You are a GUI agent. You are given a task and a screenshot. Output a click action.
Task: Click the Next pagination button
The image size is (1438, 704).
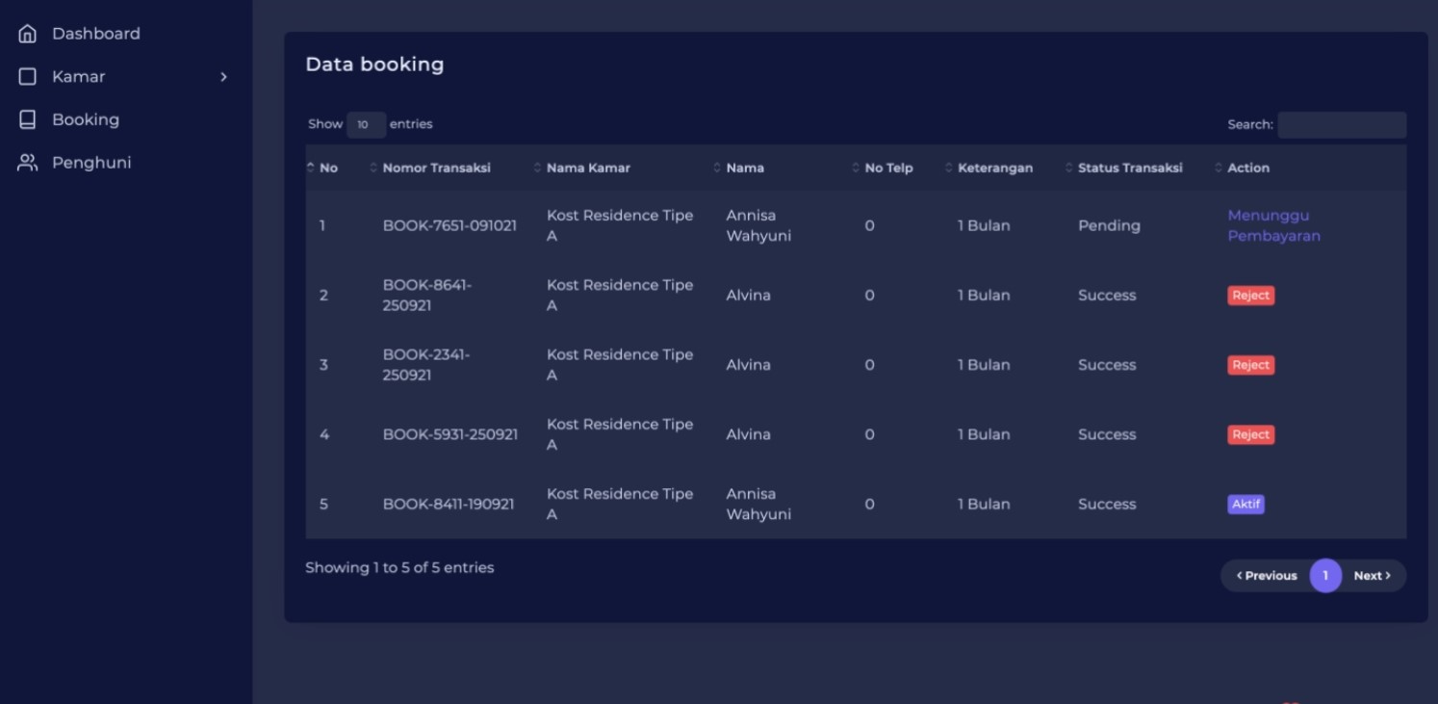click(x=1372, y=576)
